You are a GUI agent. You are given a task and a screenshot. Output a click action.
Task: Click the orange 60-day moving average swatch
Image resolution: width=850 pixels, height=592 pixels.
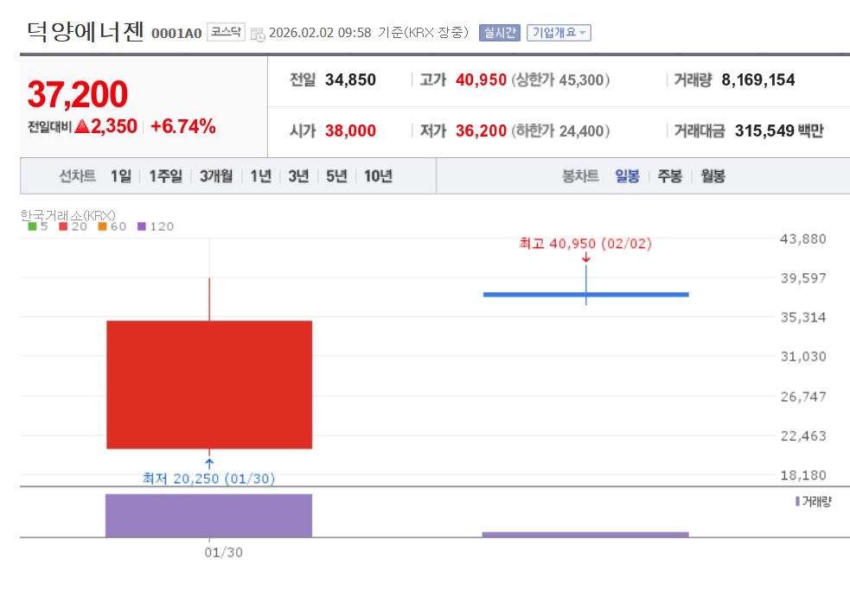click(102, 226)
